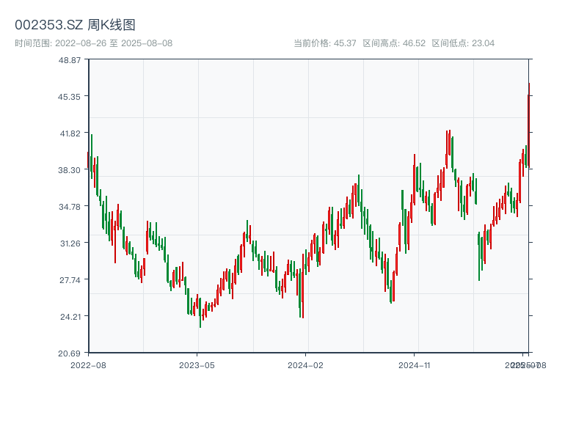The width and height of the screenshot is (587, 440).
Task: Click the 002353.SZ 周K线图 chart title
Action: pyautogui.click(x=75, y=26)
